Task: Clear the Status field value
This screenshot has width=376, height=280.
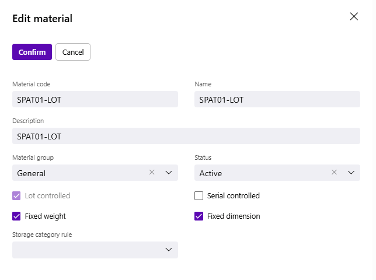Action: [334, 173]
